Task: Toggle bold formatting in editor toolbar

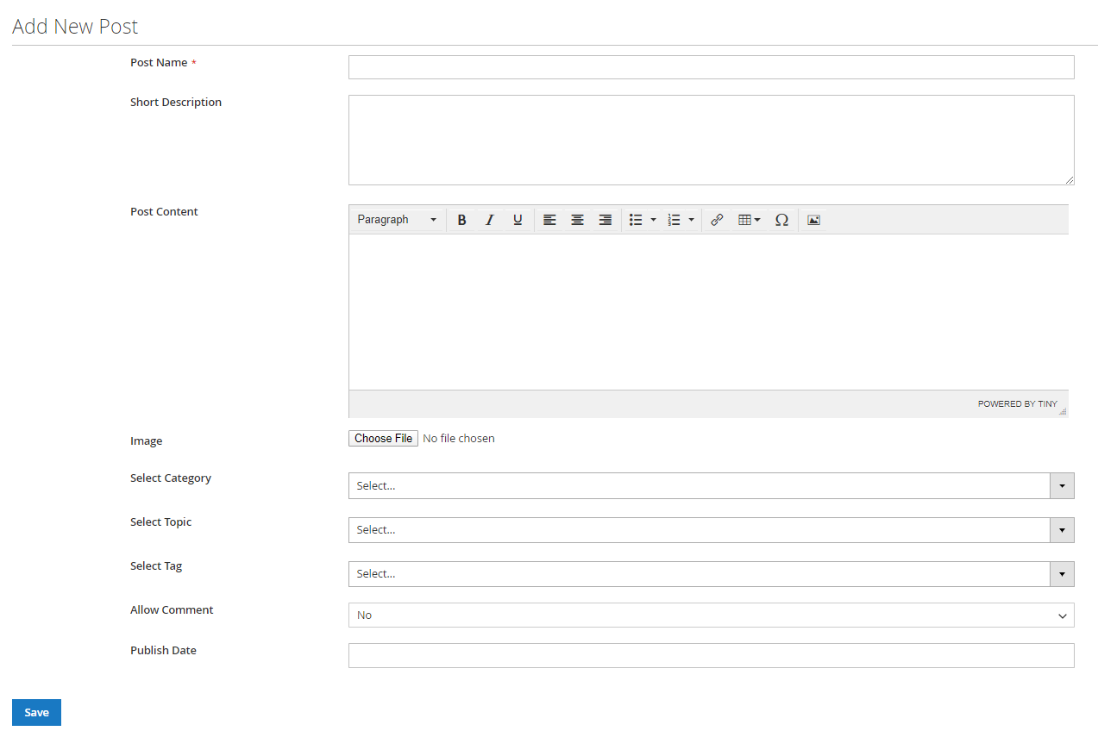Action: (462, 220)
